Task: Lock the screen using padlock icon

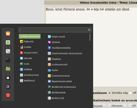Action: tap(8, 78)
